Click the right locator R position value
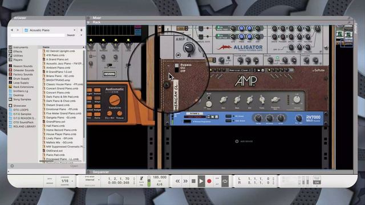 pos(258,183)
